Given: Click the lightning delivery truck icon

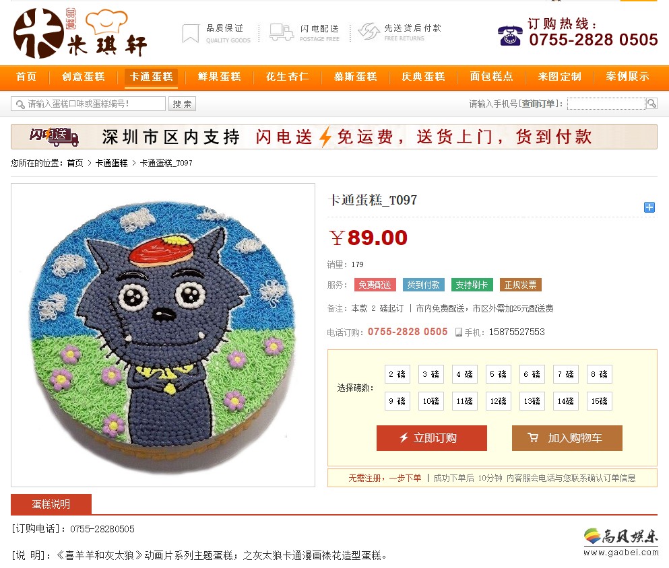Looking at the screenshot, I should pyautogui.click(x=282, y=32).
